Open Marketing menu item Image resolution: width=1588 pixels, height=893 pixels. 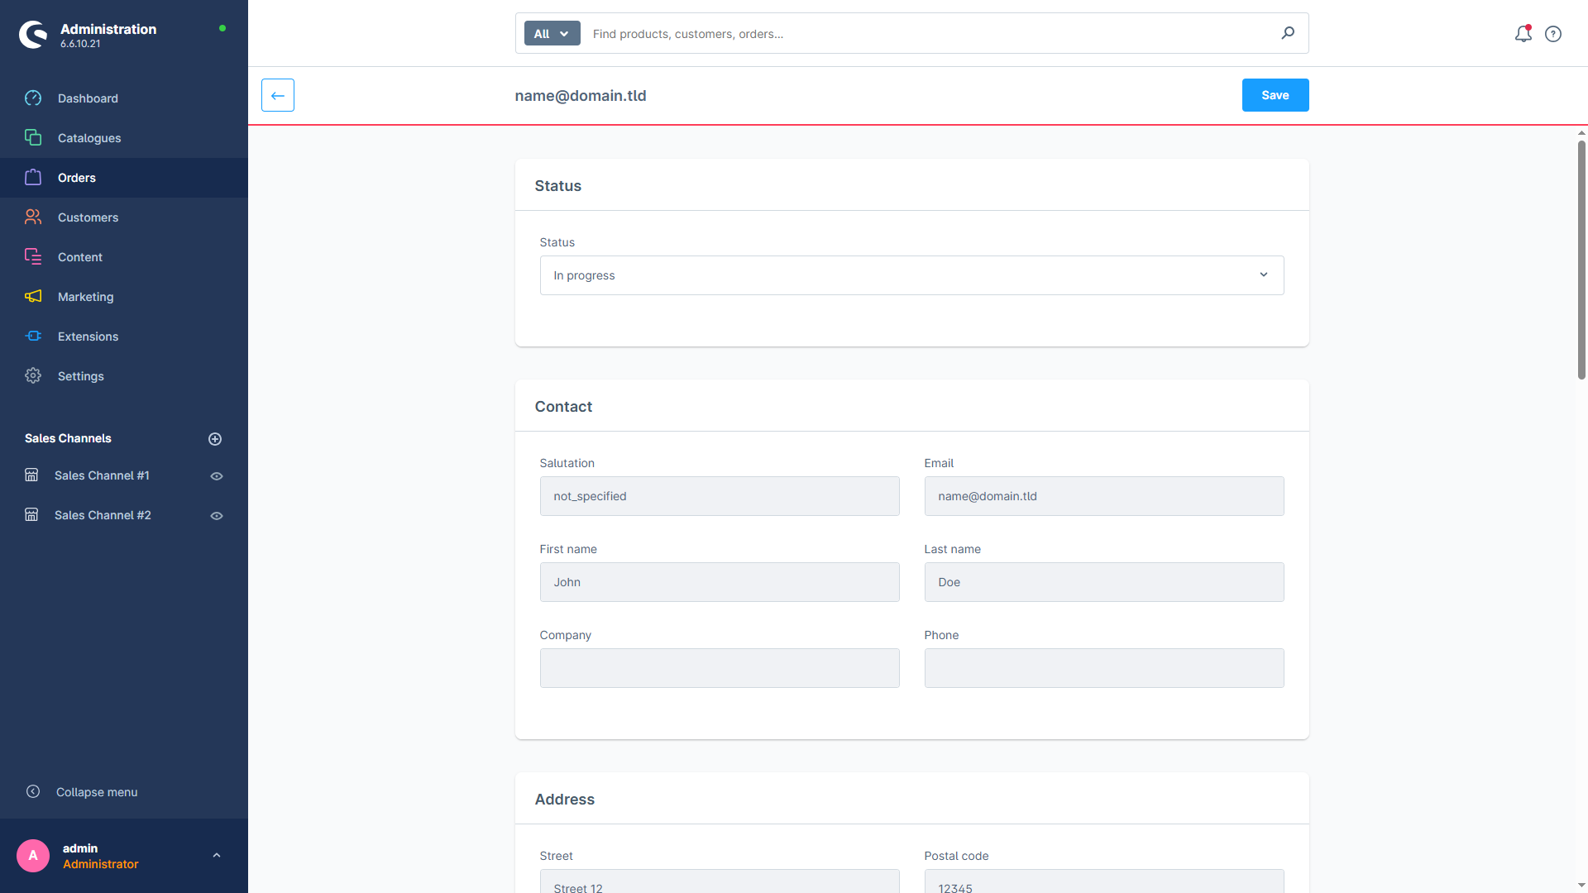point(124,297)
